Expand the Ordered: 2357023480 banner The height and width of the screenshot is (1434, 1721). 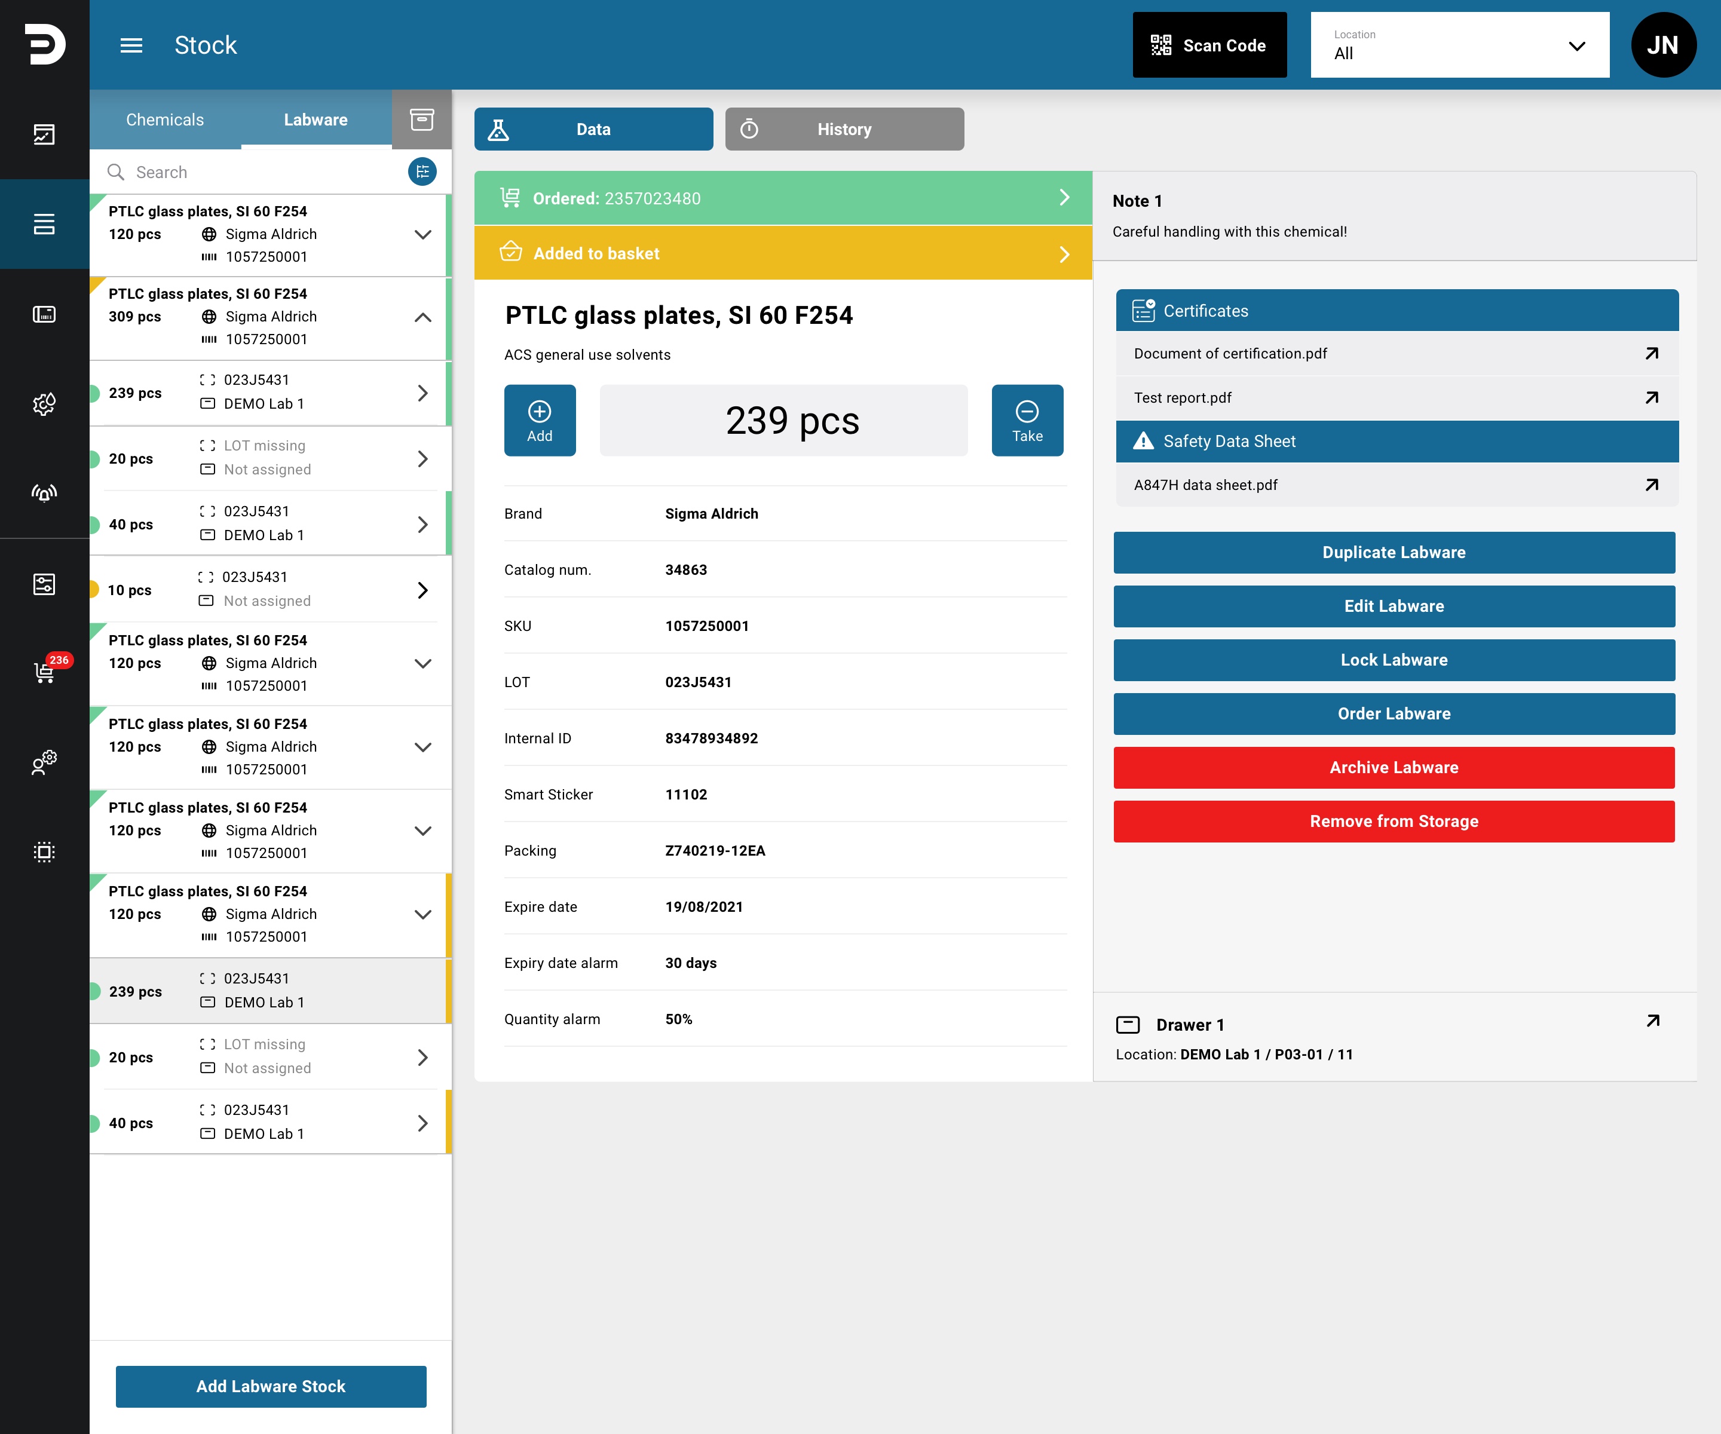pyautogui.click(x=783, y=198)
